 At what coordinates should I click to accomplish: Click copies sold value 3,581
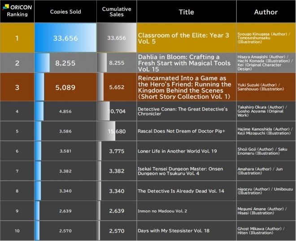click(x=65, y=151)
